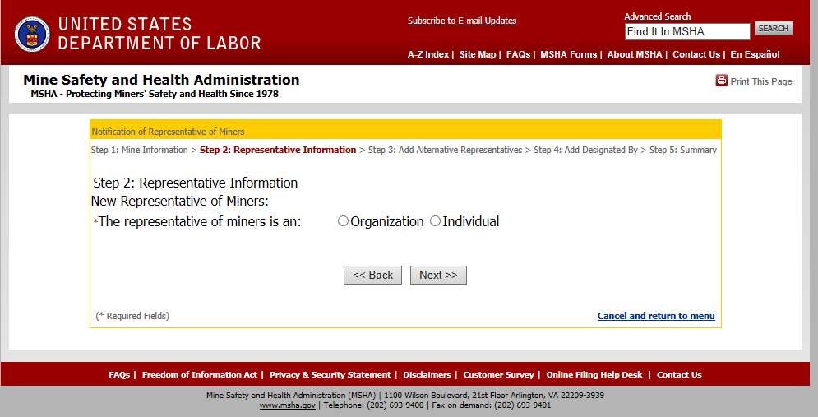Open the Site Map menu item
Screen dimensions: 818x417
pyautogui.click(x=478, y=54)
